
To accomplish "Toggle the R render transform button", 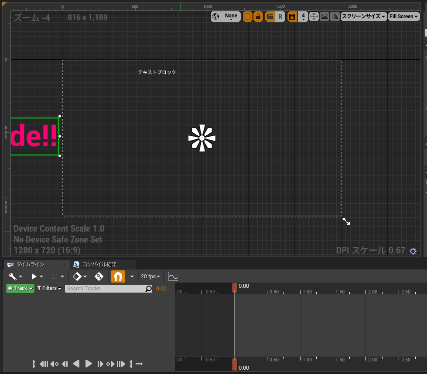I will [x=280, y=17].
